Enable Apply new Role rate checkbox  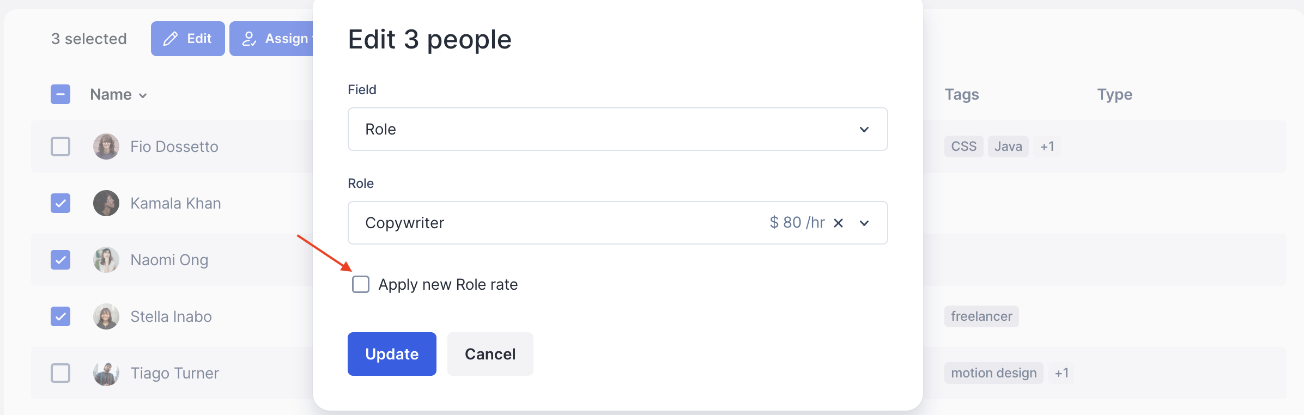pyautogui.click(x=361, y=284)
